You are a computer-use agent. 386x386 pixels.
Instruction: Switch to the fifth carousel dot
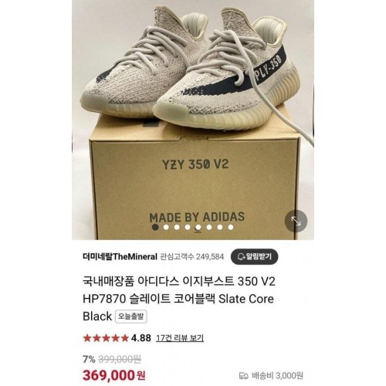[x=198, y=227]
